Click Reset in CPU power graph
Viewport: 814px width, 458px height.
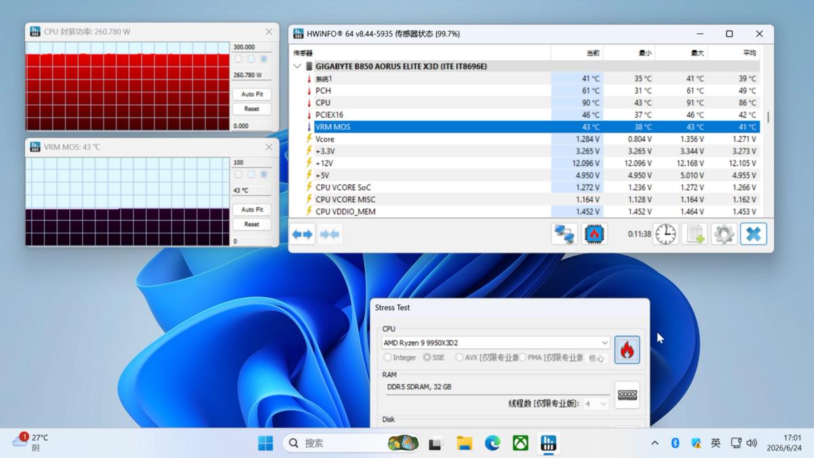click(x=252, y=109)
